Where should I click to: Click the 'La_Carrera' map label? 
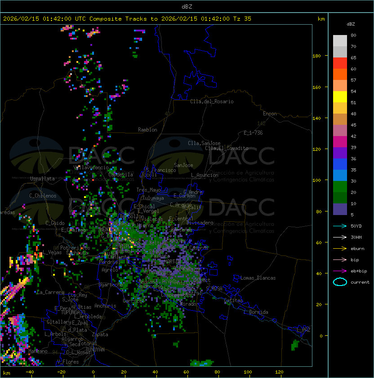(50, 292)
